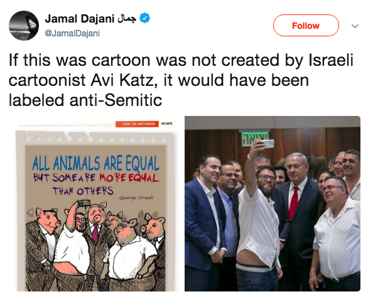The width and height of the screenshot is (373, 299).
Task: Click the blue verified badge
Action: pos(144,18)
